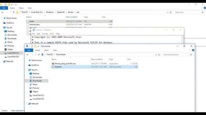The image size is (206, 115).
Task: Click Windows breadcrumb in etc address bar
Action: pos(50,12)
